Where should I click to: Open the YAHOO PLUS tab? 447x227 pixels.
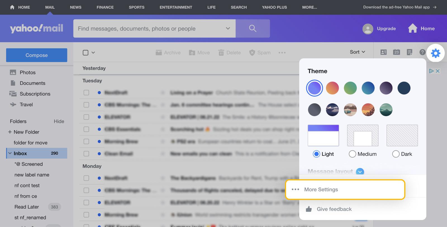coord(274,7)
